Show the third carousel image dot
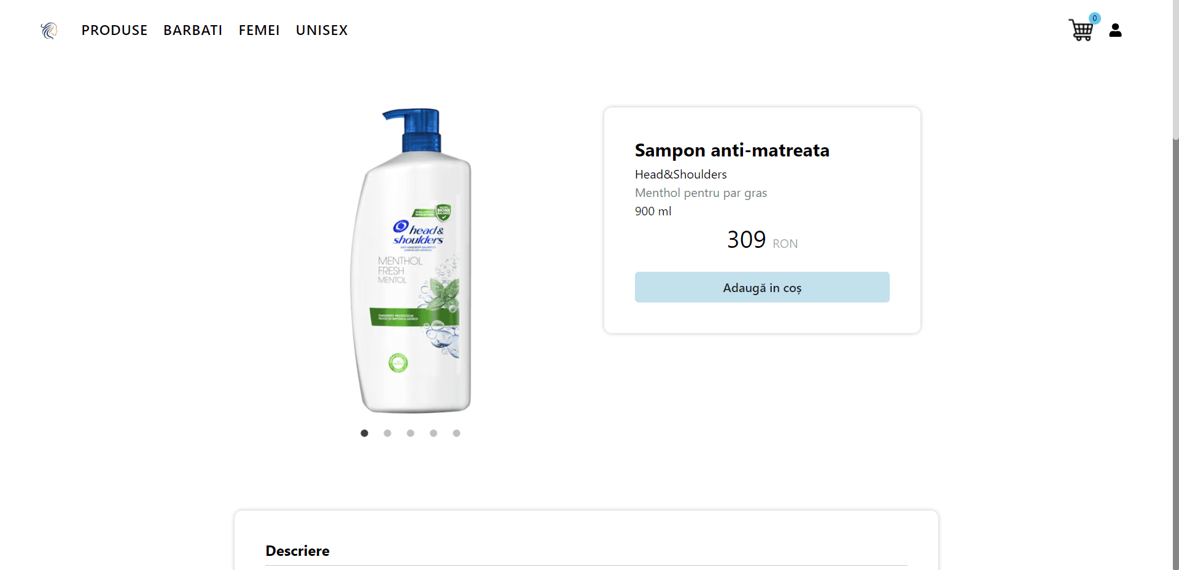 pyautogui.click(x=410, y=433)
